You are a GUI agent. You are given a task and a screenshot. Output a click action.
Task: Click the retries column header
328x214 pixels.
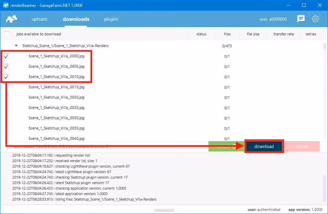[311, 34]
